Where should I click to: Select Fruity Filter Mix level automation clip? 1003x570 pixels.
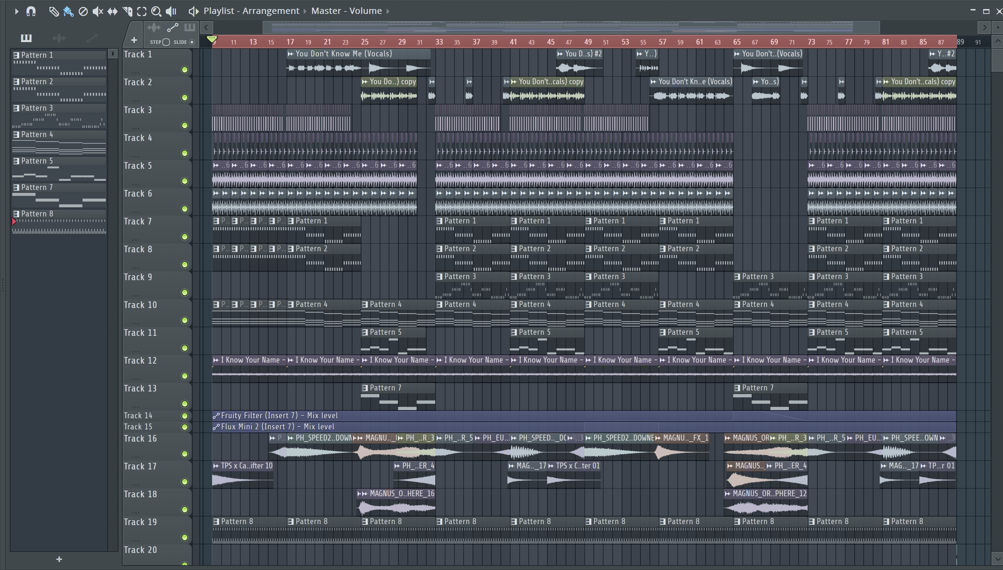[x=584, y=416]
